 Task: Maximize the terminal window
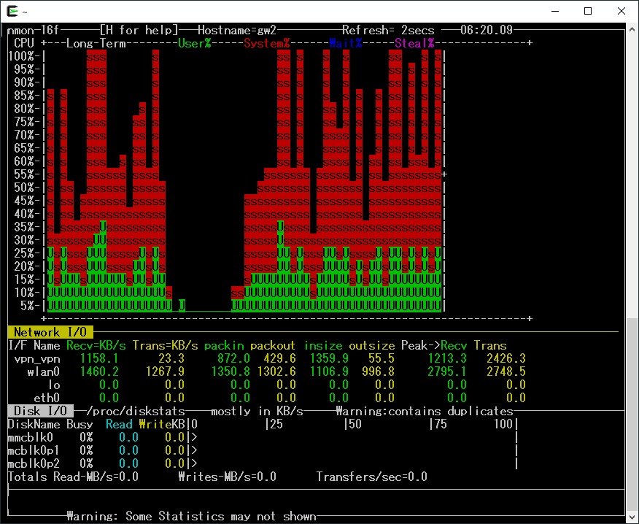pyautogui.click(x=588, y=11)
